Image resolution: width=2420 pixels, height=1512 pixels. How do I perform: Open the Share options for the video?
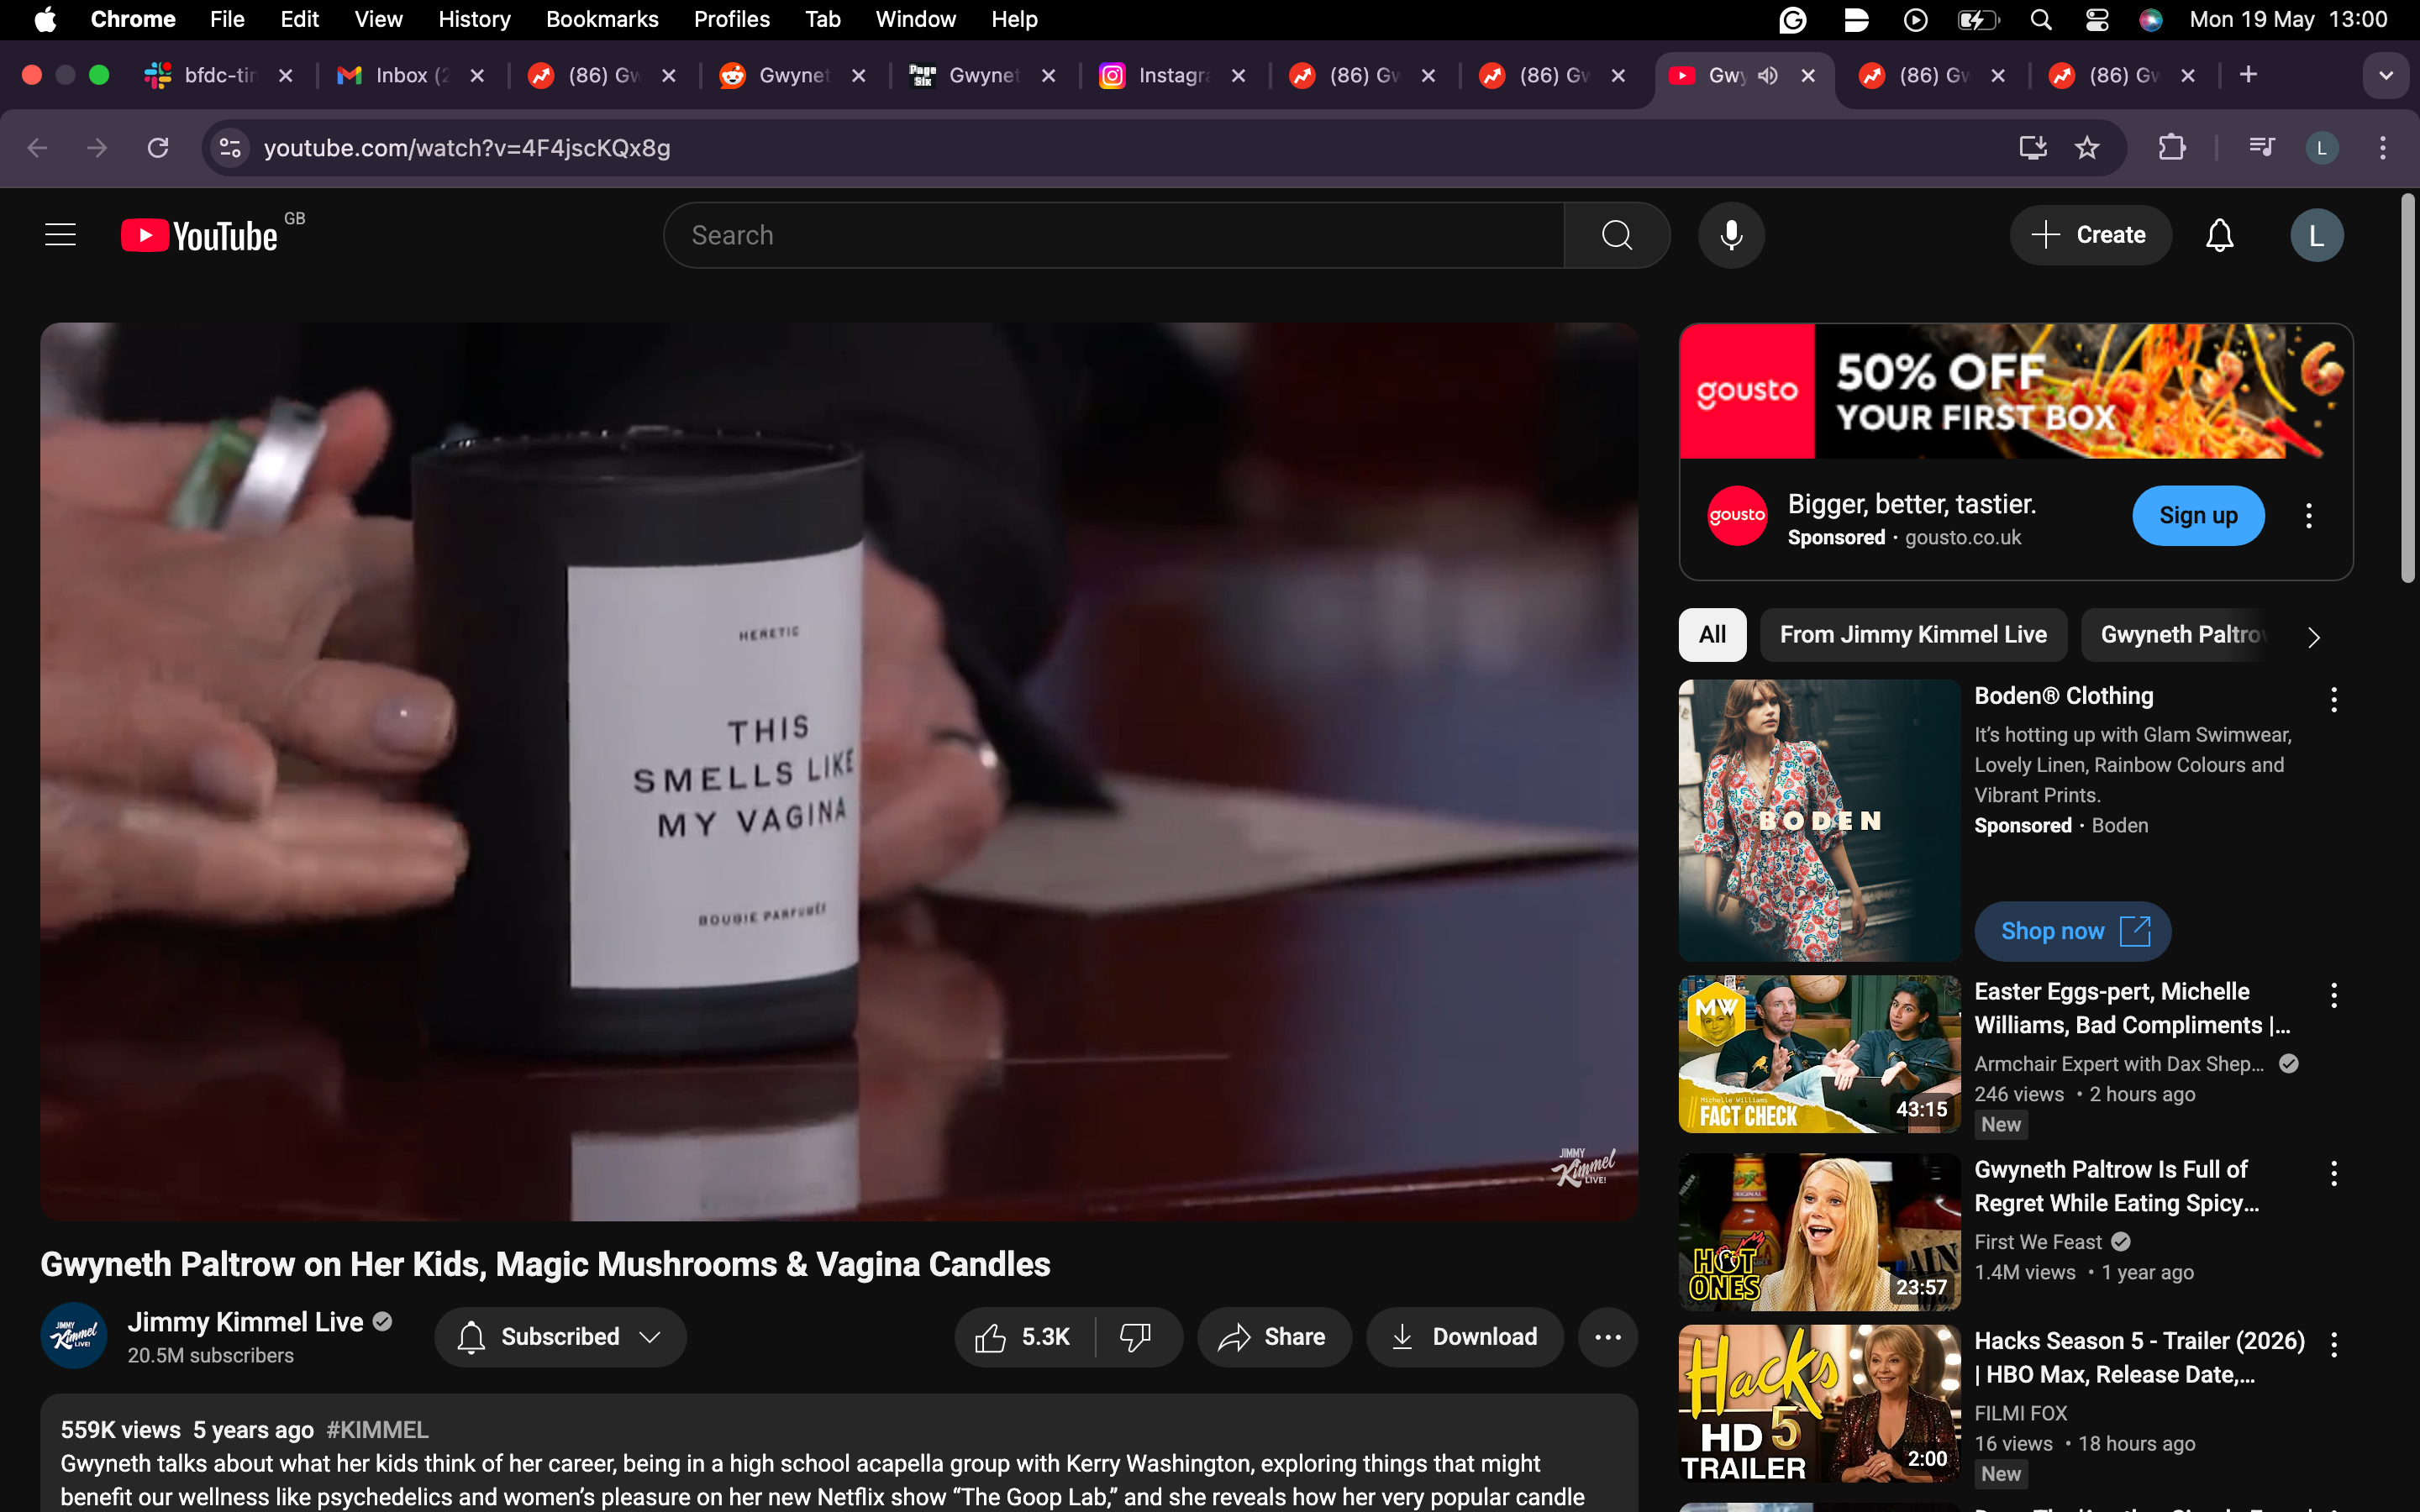pos(1273,1336)
